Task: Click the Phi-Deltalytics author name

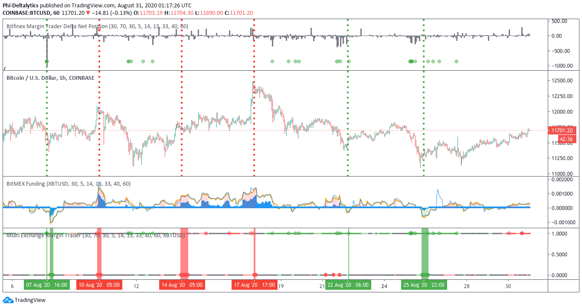Action: coord(20,5)
